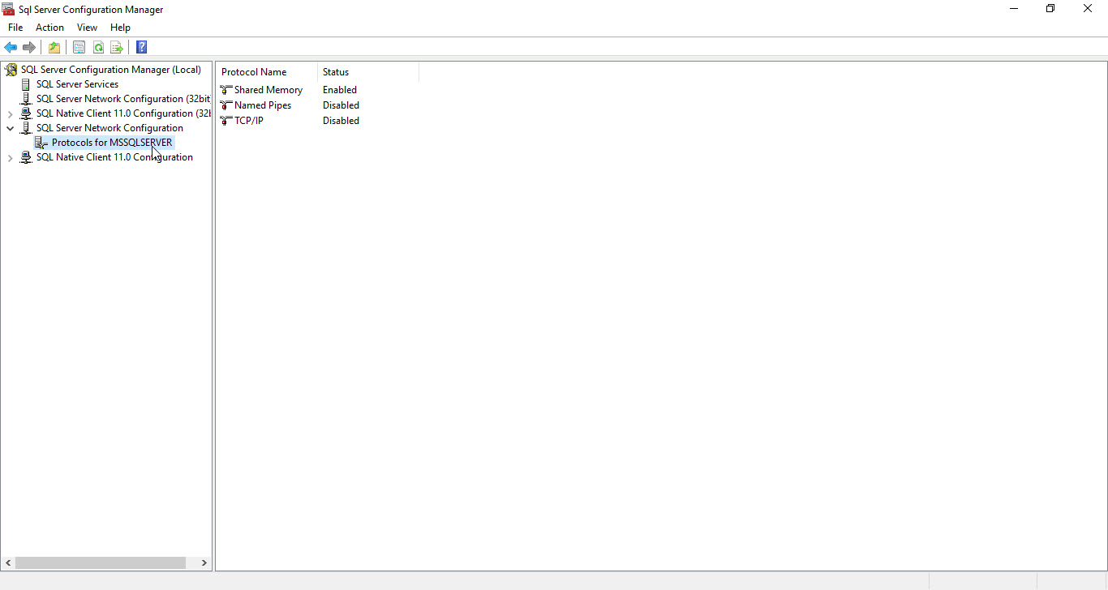Open Help using the question mark icon
The height and width of the screenshot is (590, 1108).
[141, 47]
